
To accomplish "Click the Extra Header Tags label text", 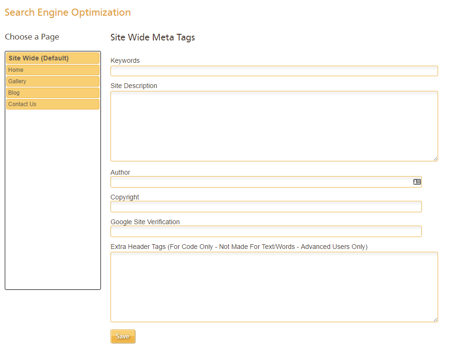I will (239, 247).
